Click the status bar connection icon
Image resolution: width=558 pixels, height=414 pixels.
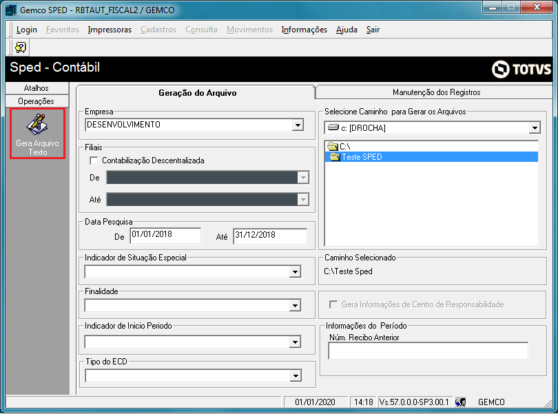pyautogui.click(x=460, y=402)
